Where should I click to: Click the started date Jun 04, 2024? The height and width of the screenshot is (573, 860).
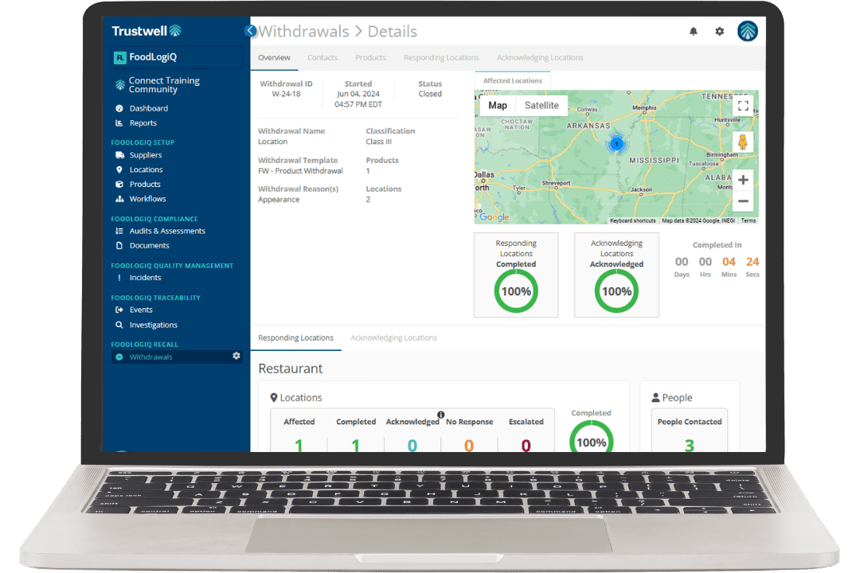[358, 94]
